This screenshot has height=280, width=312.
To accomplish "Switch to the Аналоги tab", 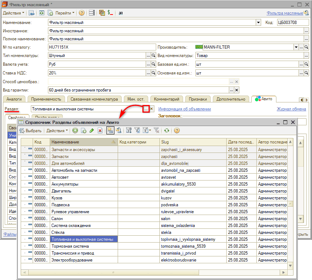I will coord(14,99).
